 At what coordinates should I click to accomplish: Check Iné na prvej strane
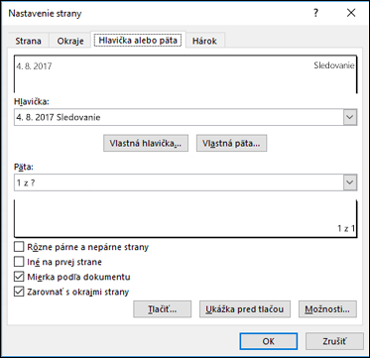[19, 262]
